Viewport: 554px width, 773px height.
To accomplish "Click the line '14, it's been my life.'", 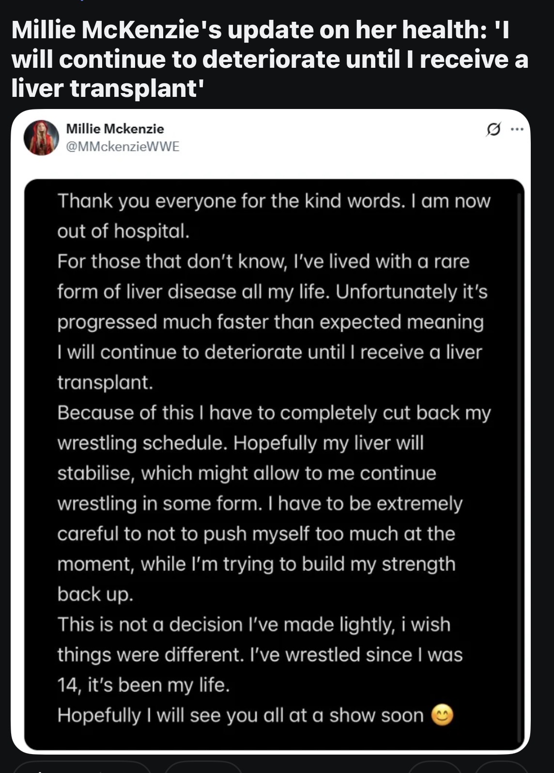I will pyautogui.click(x=144, y=685).
